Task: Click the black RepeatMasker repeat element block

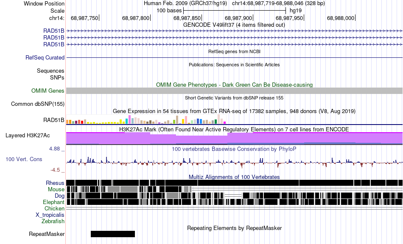Action: point(113,234)
